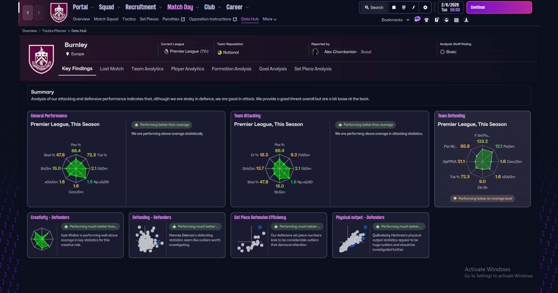Go forward with the right arrow button
This screenshot has height=293, width=558.
pos(39,13)
